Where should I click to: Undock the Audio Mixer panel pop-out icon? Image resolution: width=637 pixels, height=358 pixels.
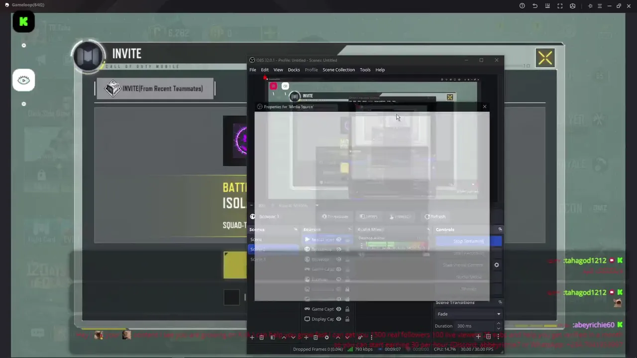pos(428,229)
